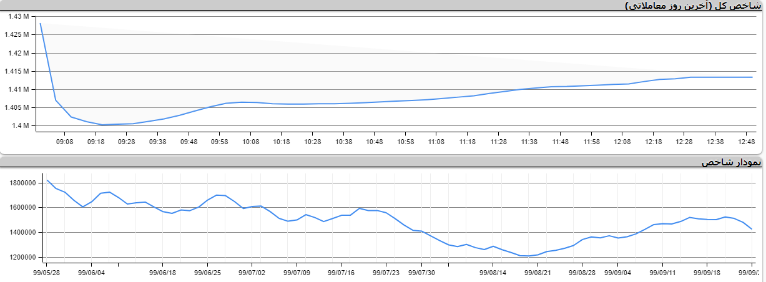This screenshot has height=282, width=766.
Task: Click the lower chart's lowest point near 99/08/21
Action: [x=528, y=256]
